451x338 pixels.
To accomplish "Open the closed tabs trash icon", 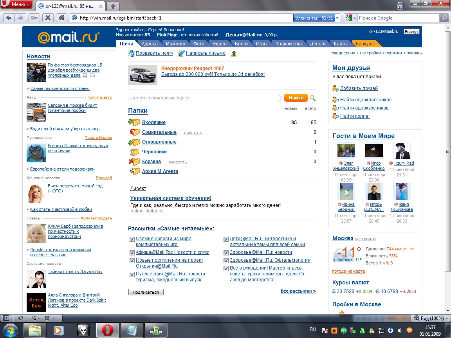I will [x=400, y=5].
